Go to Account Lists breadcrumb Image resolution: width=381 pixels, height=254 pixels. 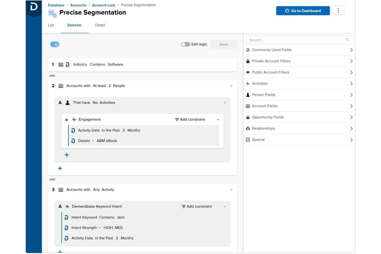coord(104,5)
